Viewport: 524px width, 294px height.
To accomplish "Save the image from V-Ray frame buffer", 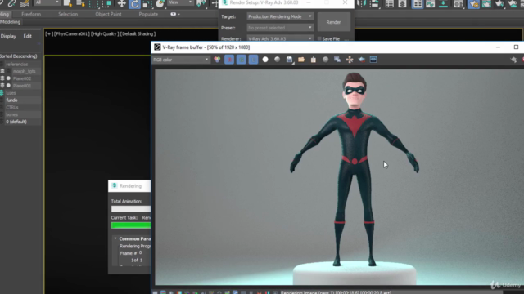I will [x=289, y=60].
